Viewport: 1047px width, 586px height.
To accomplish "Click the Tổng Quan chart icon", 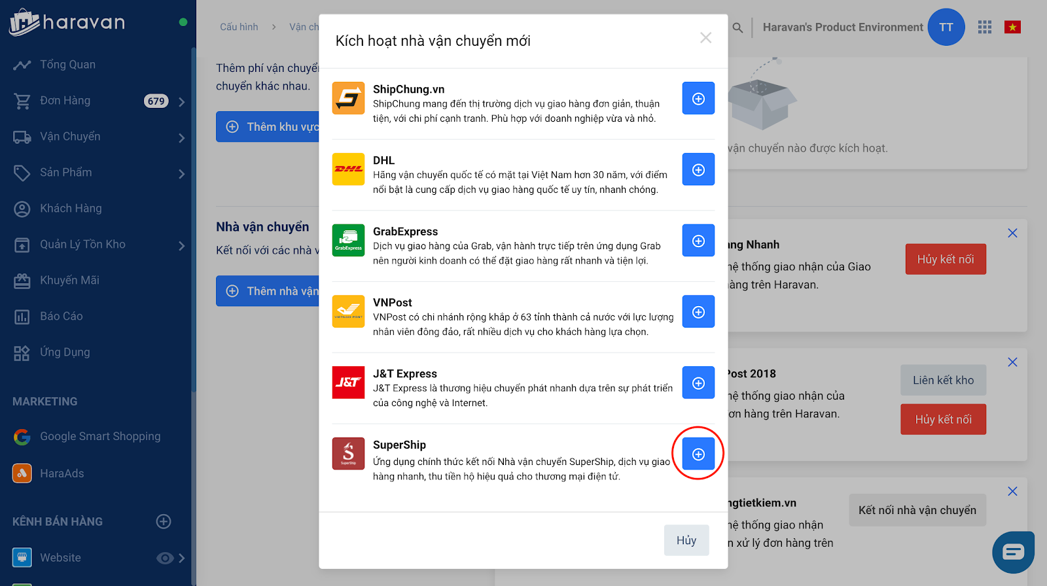I will (22, 65).
